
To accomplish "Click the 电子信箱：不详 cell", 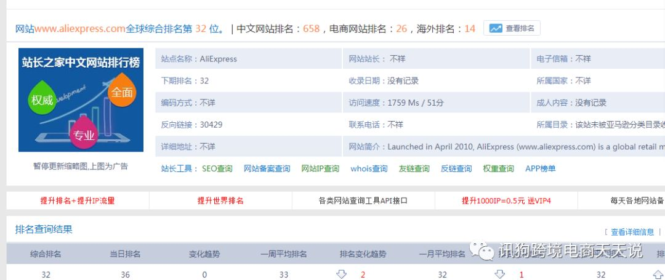I will [x=598, y=59].
